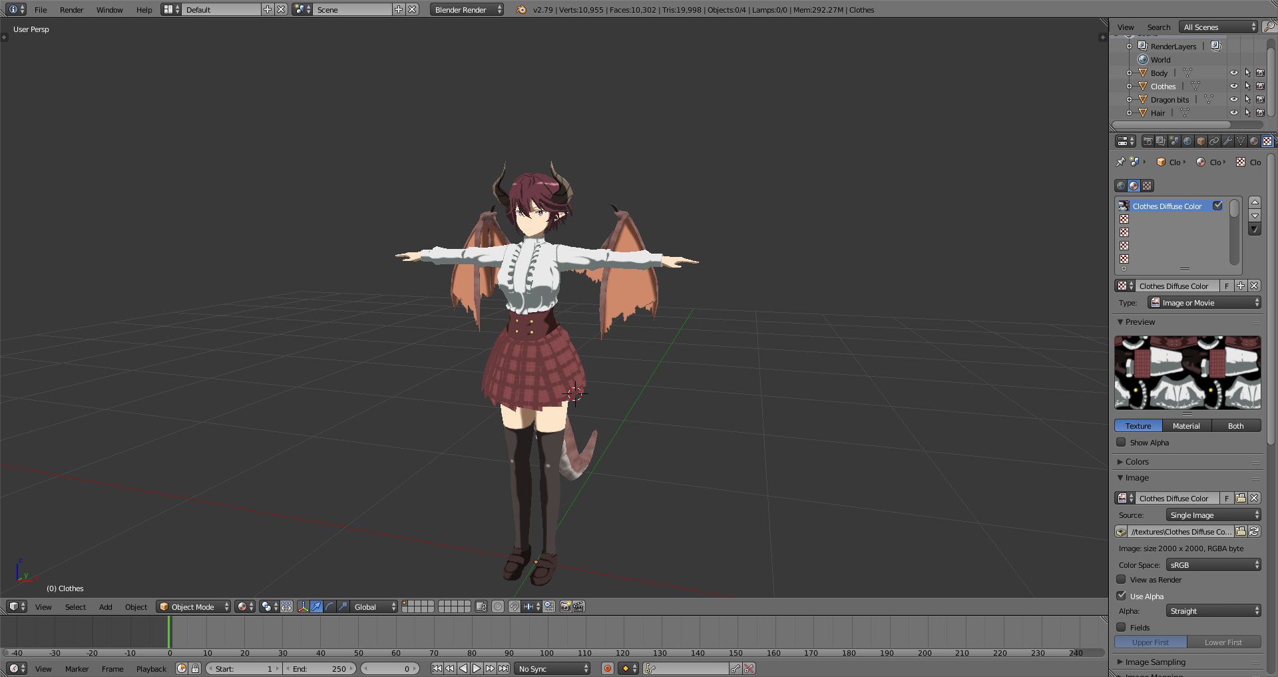This screenshot has height=677, width=1278.
Task: Open the World properties tab (globe icon)
Action: (x=1187, y=141)
